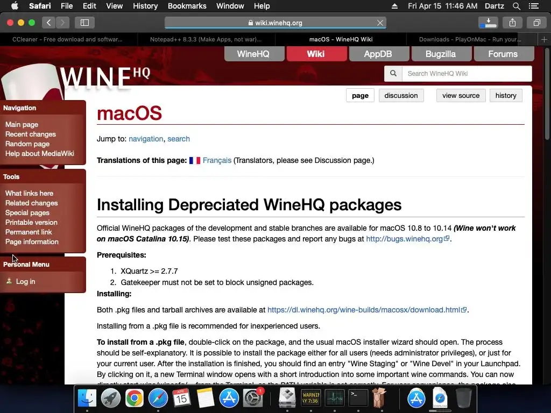Click the eject icon in menu bar

(394, 6)
